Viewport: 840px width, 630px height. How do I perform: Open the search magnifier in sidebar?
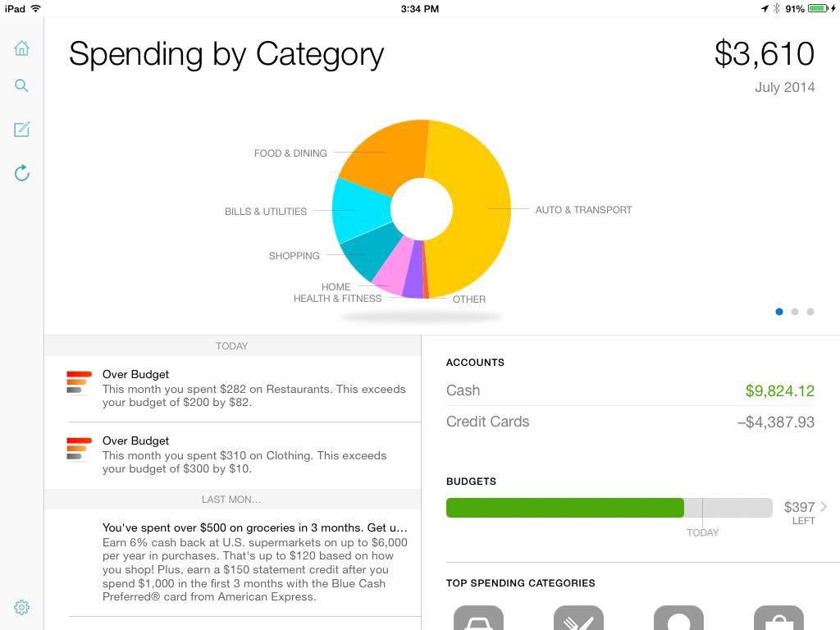(x=22, y=86)
